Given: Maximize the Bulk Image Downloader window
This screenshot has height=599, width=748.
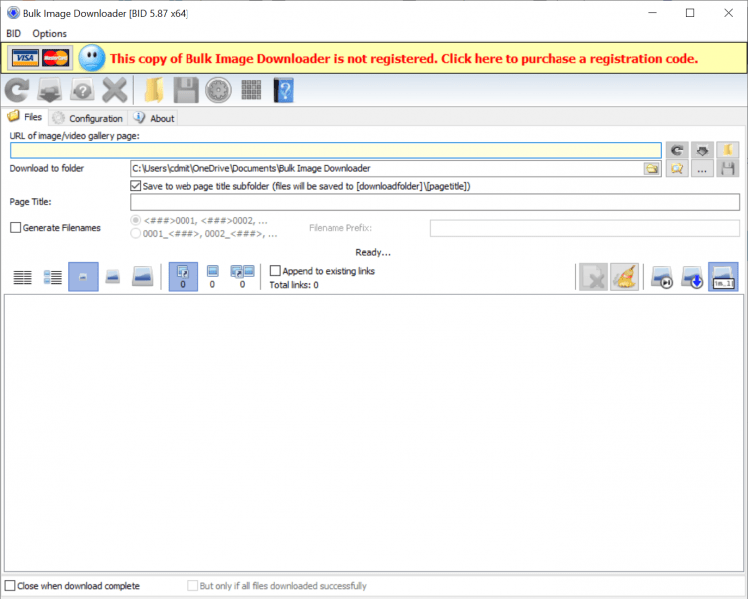Looking at the screenshot, I should 690,13.
